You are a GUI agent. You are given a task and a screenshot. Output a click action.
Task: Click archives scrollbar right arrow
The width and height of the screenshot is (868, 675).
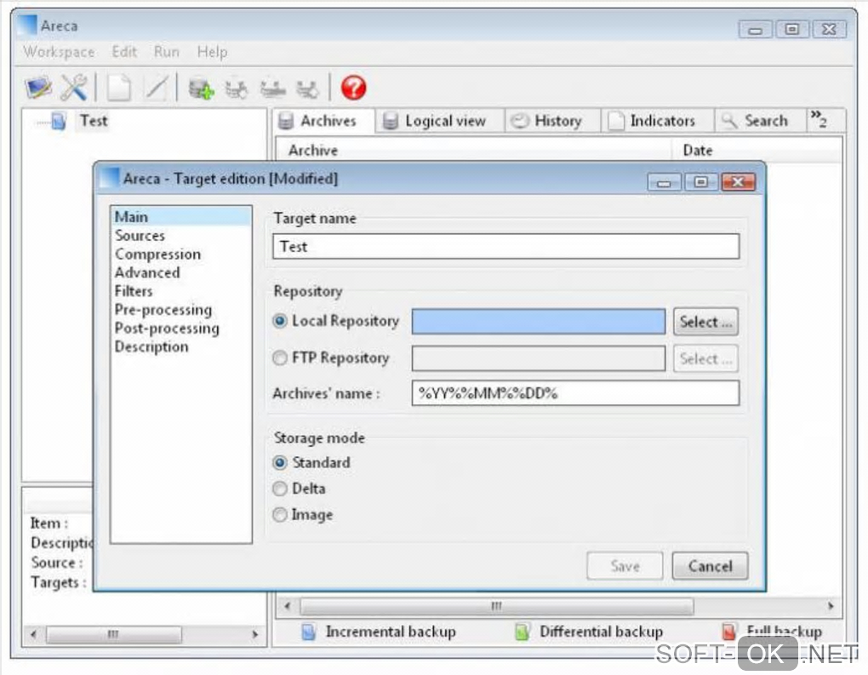click(831, 606)
